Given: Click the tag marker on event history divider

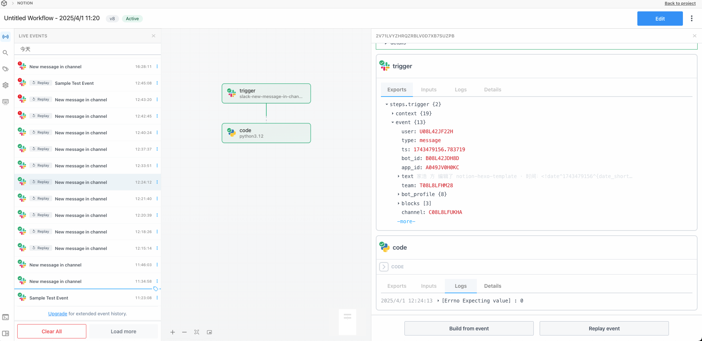Looking at the screenshot, I should [x=156, y=289].
